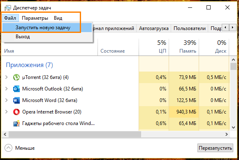Sort by the Память column header

pyautogui.click(x=184, y=47)
